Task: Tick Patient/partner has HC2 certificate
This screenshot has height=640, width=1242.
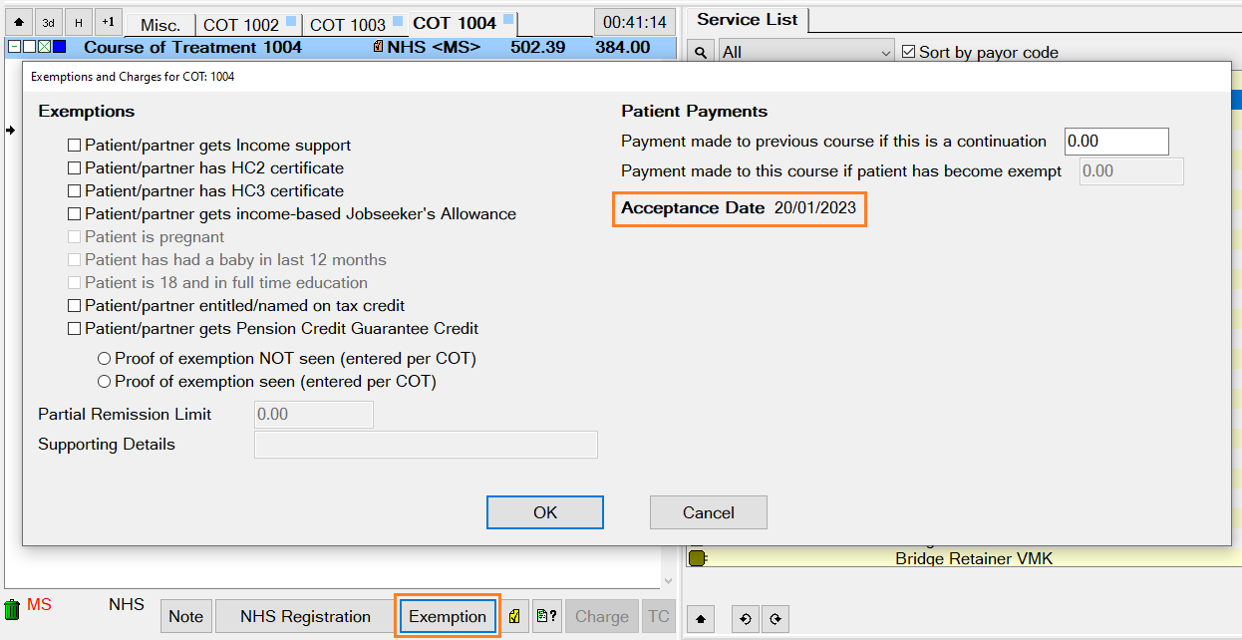Action: pos(74,168)
